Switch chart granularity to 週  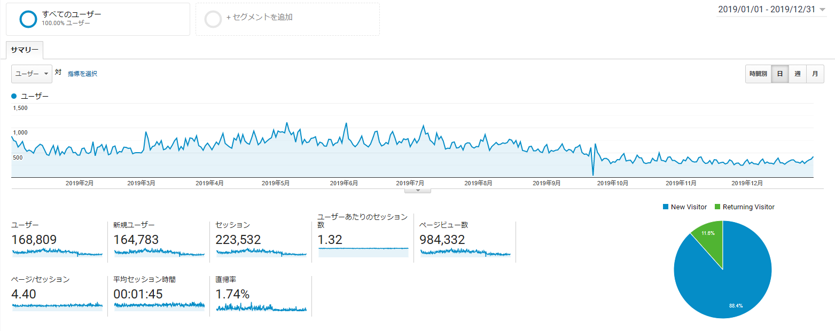pos(797,74)
